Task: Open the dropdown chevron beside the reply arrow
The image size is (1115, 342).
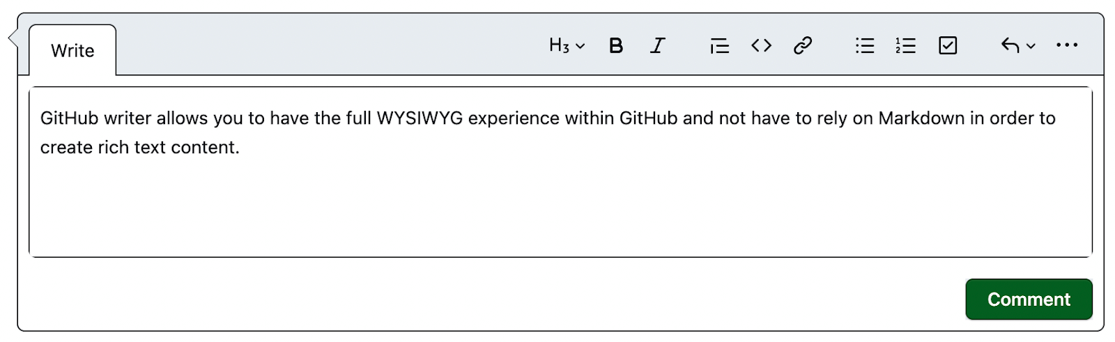Action: pos(1031,47)
